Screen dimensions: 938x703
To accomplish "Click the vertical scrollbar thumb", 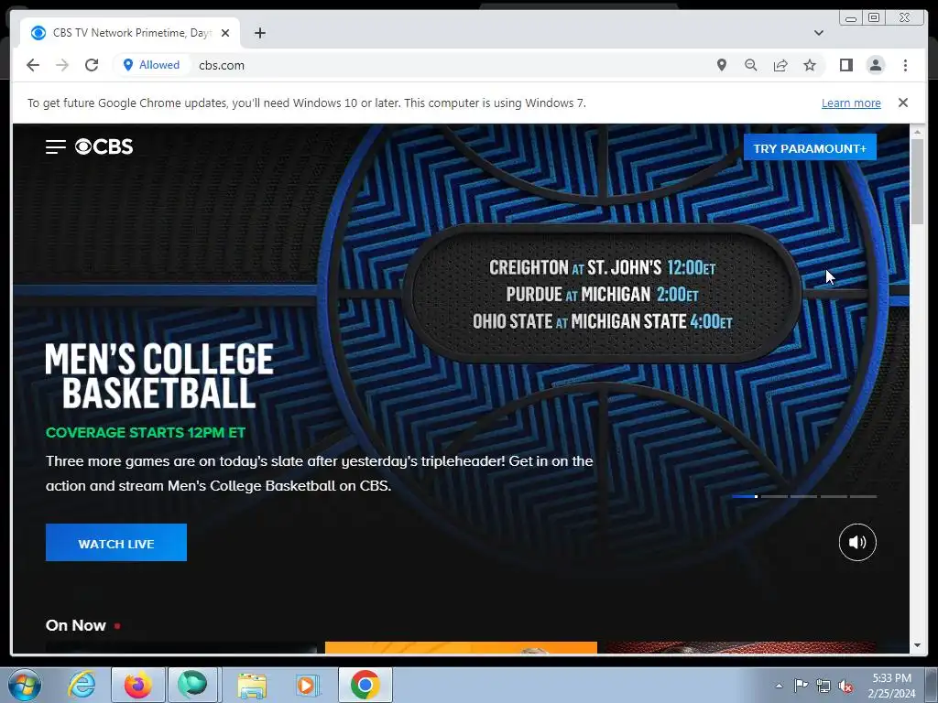I will click(917, 181).
